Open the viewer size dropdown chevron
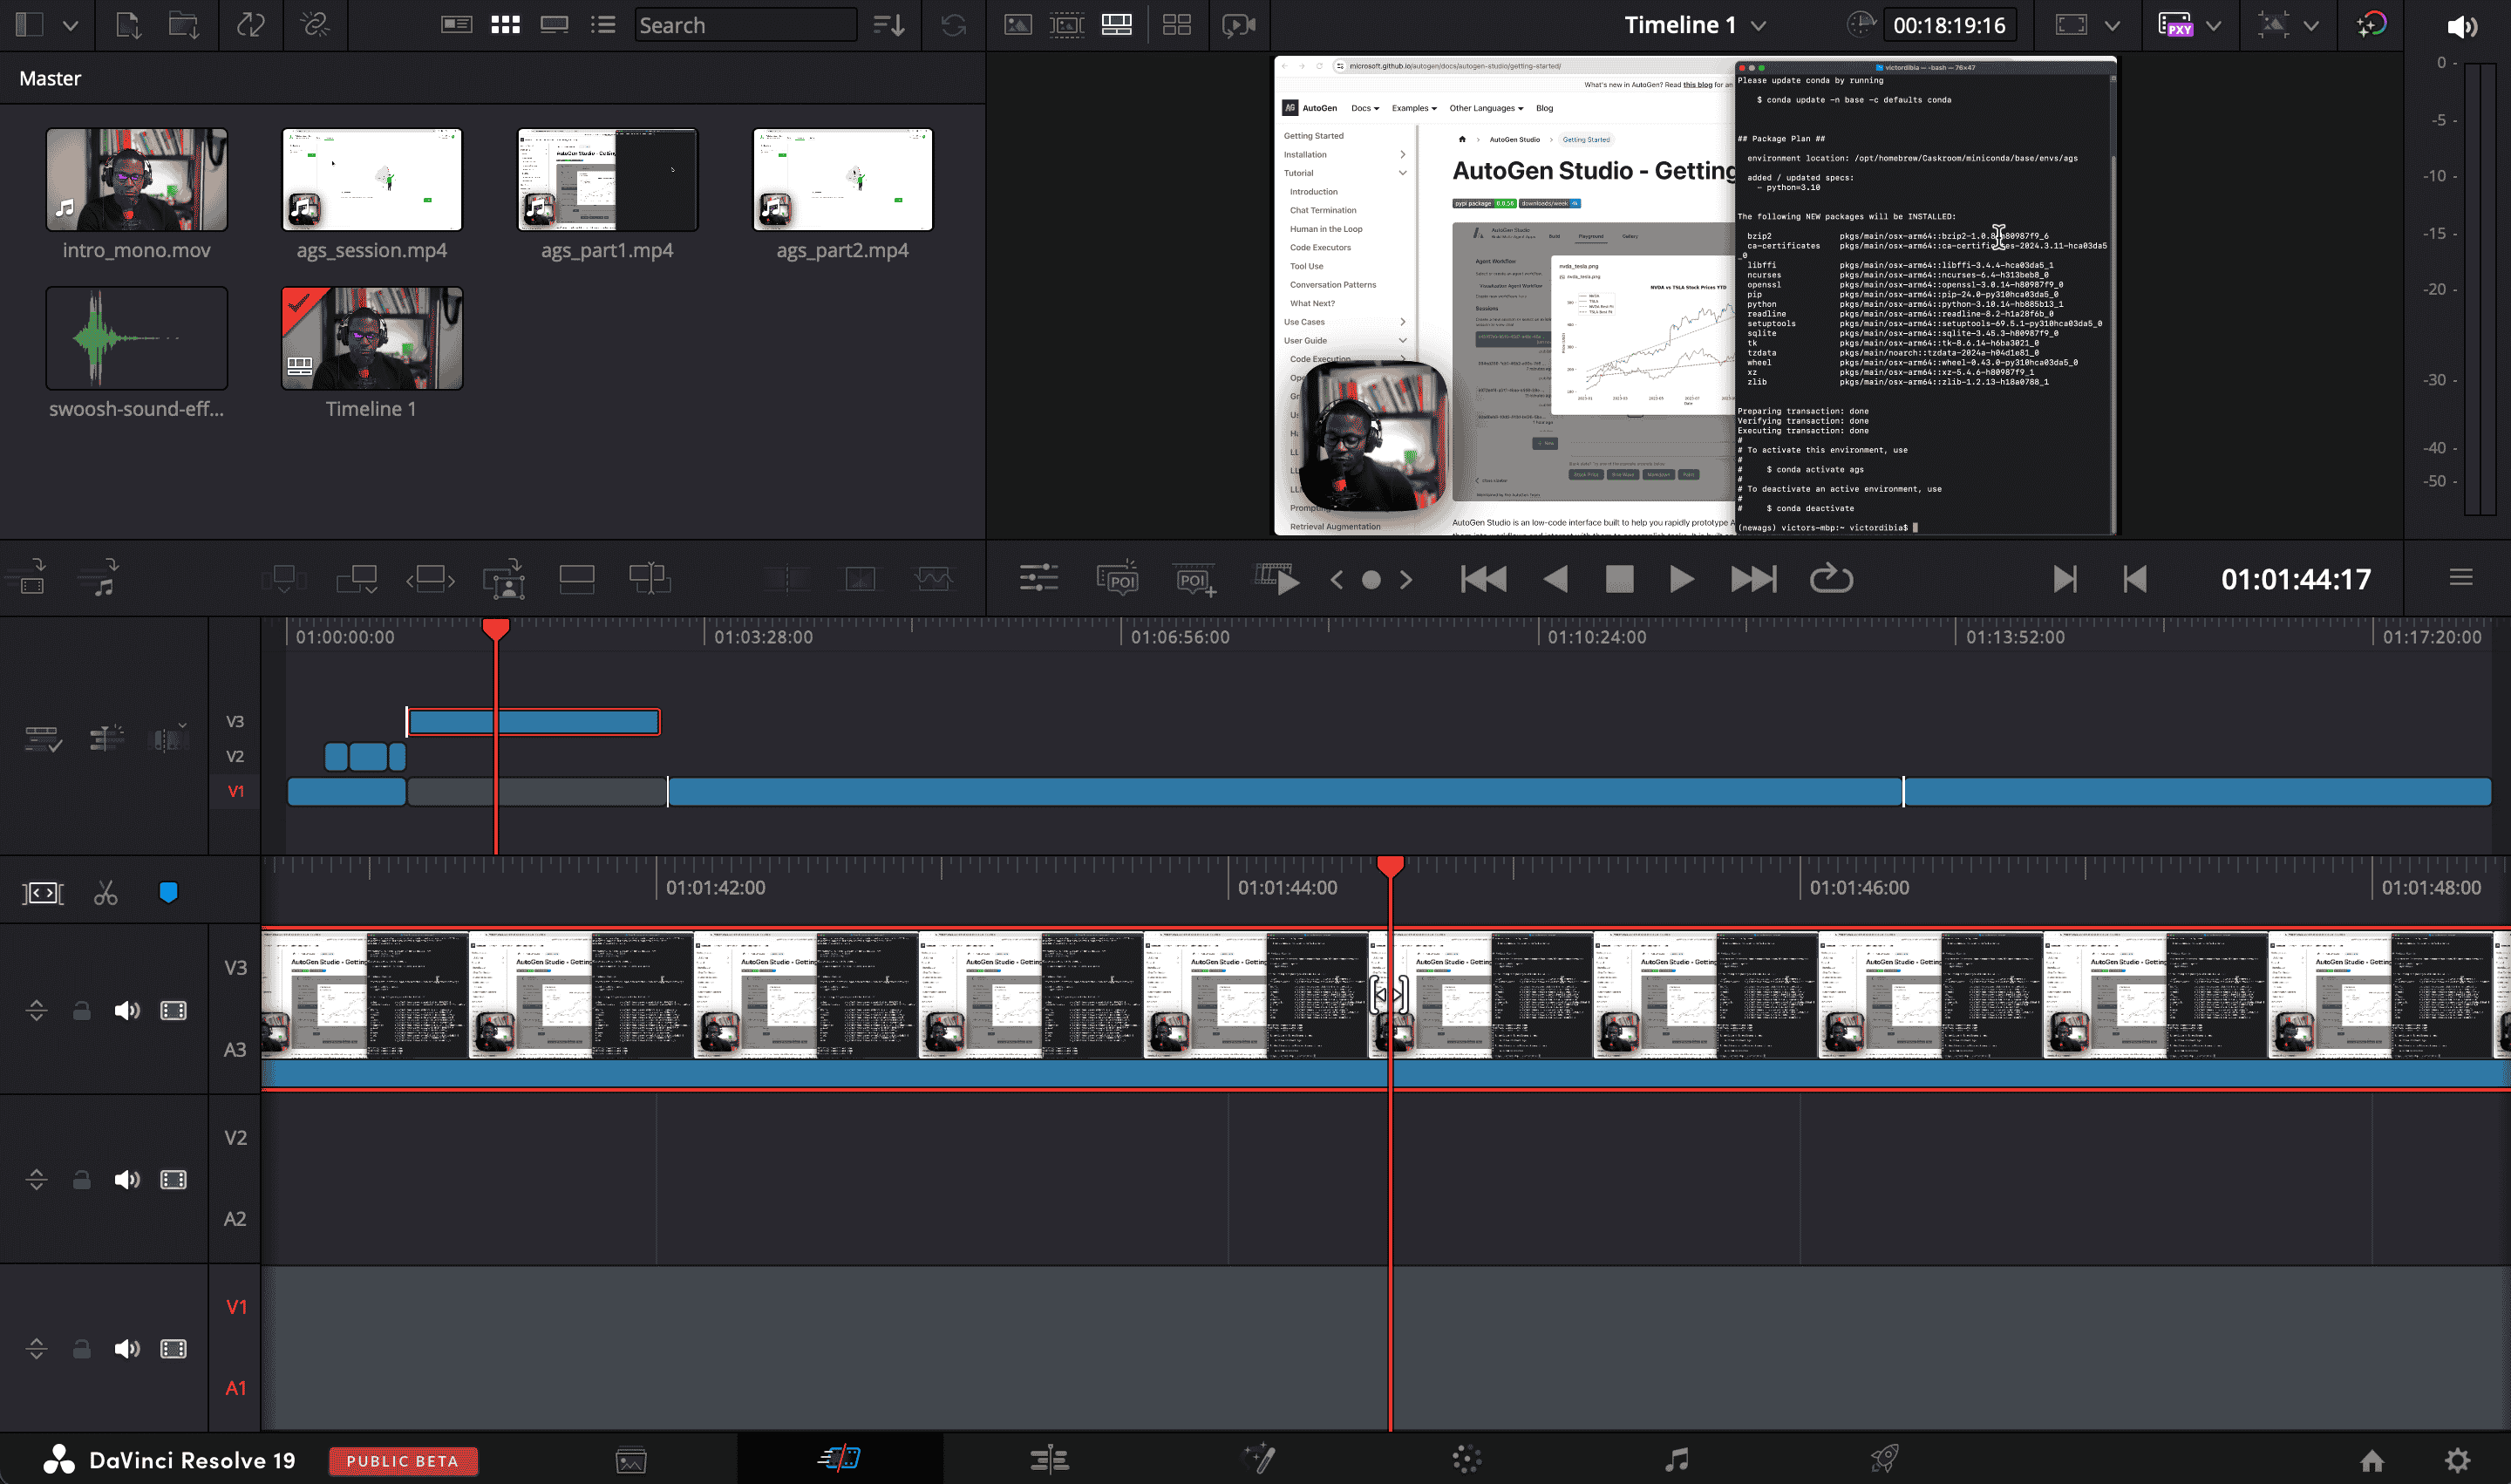 click(2112, 26)
